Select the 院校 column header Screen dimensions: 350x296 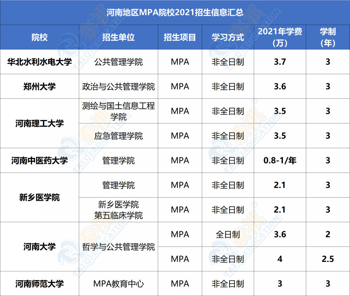point(40,37)
